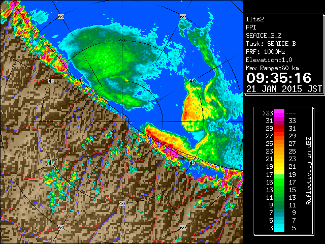The width and height of the screenshot is (325, 244).
Task: Select the lowest legend value "3"
Action: pyautogui.click(x=271, y=228)
